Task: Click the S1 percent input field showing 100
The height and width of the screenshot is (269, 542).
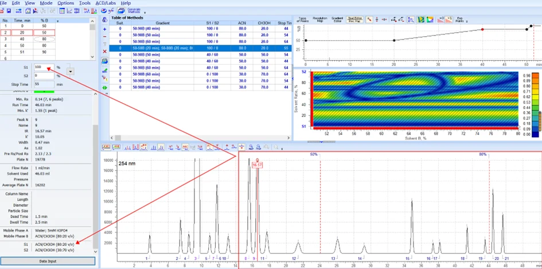Action: (x=44, y=67)
